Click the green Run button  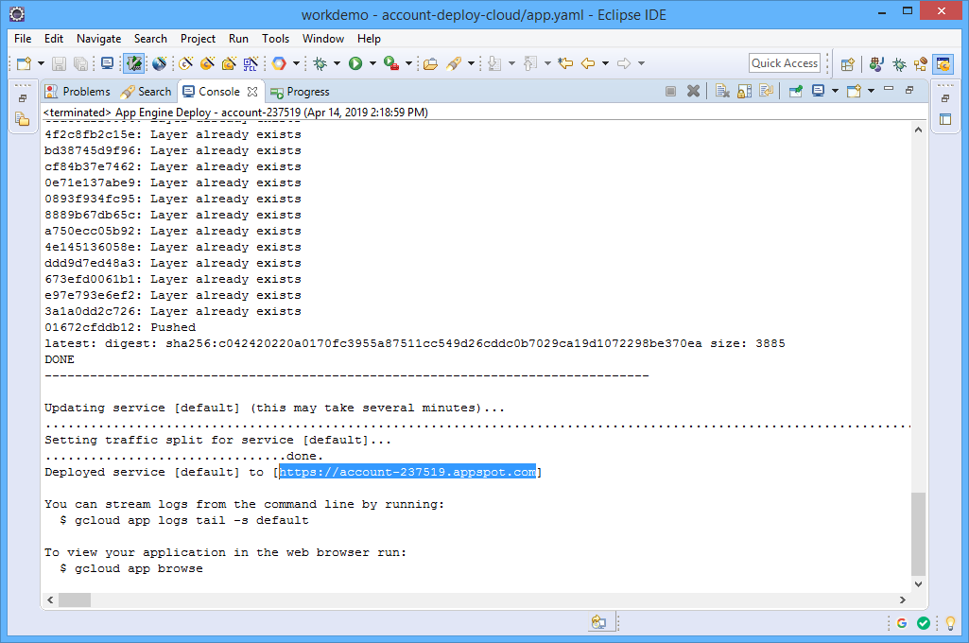point(355,63)
